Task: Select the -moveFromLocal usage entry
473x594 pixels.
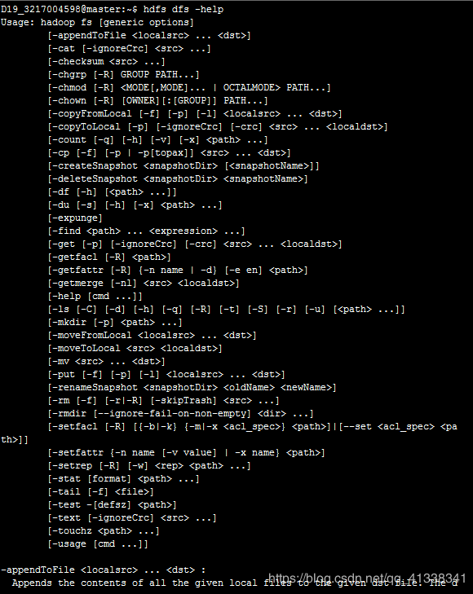Action: coord(152,335)
